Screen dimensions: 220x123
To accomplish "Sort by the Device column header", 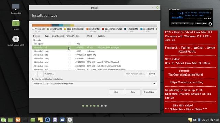I will tap(38, 36).
